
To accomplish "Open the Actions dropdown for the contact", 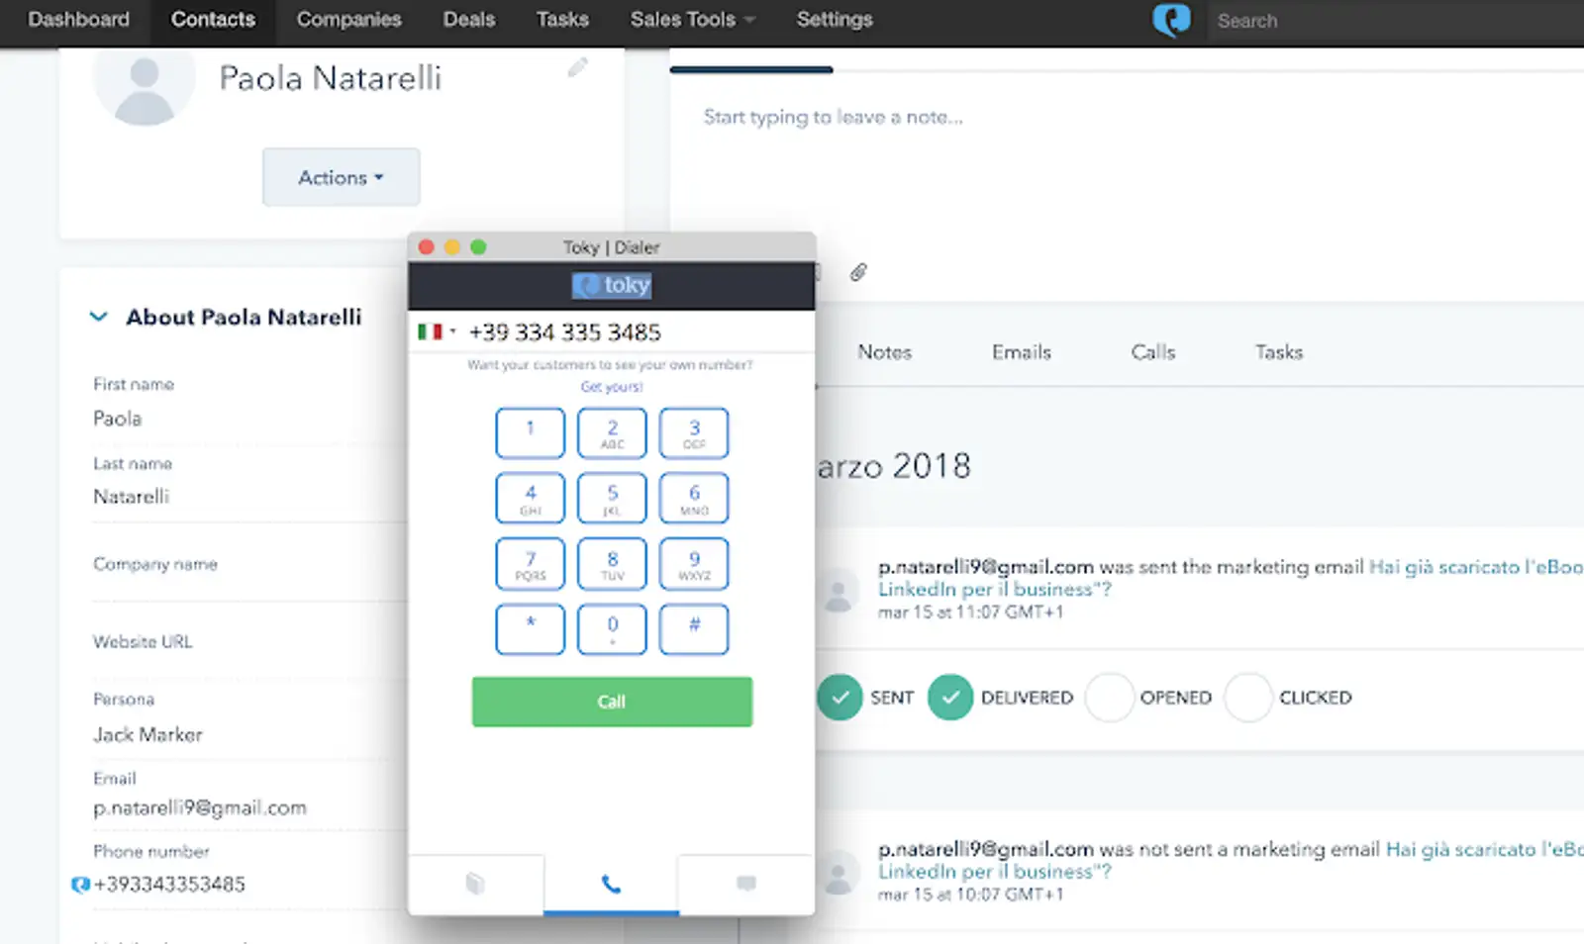I will [342, 177].
